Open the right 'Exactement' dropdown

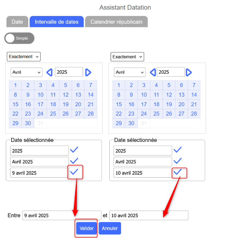[127, 57]
